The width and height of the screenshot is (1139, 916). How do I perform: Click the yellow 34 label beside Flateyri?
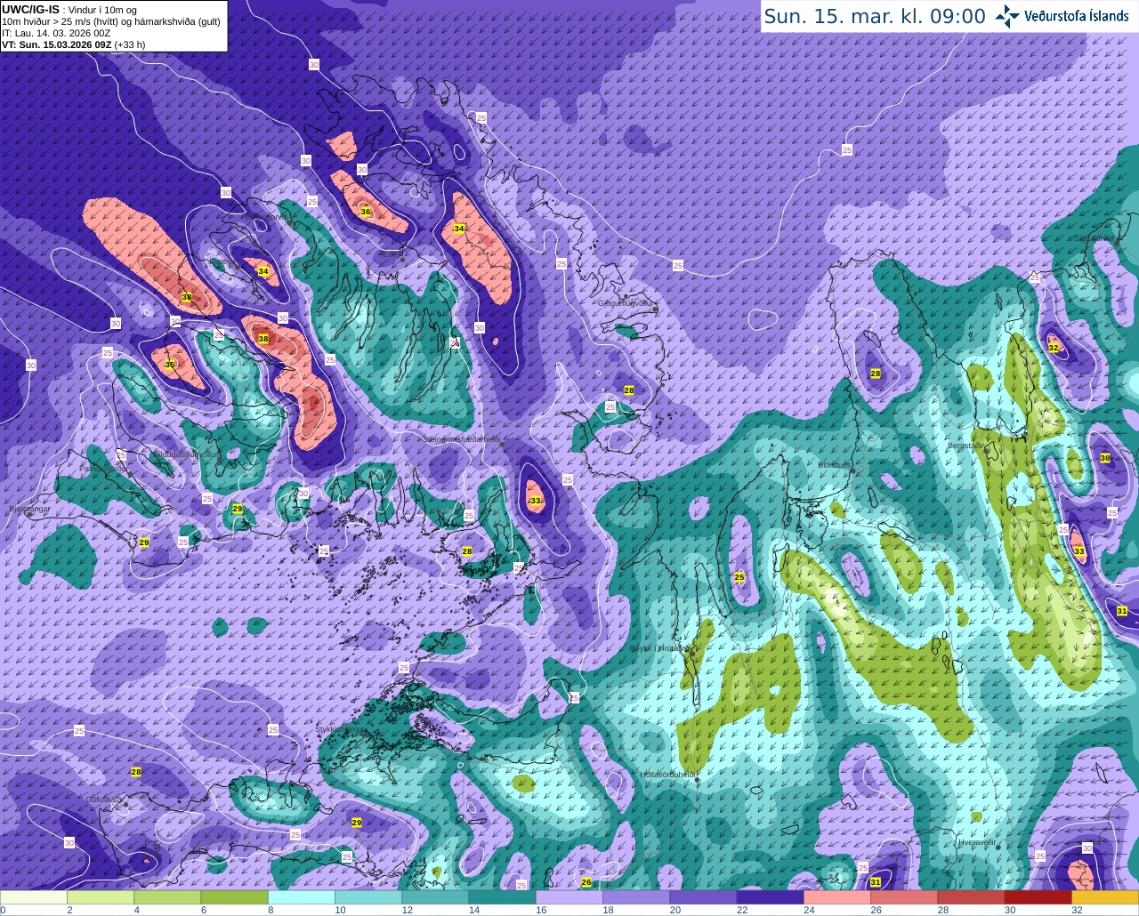pos(263,271)
